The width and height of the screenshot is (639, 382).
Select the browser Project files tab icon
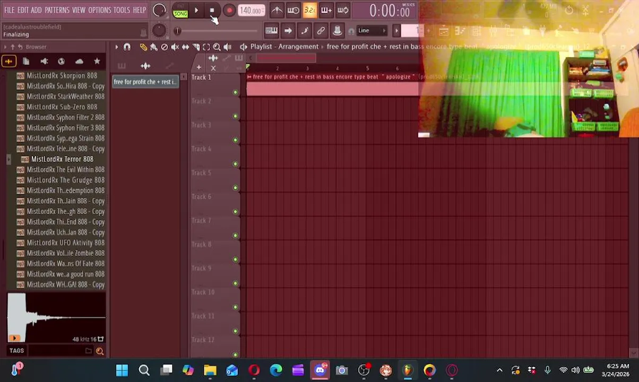tap(26, 62)
